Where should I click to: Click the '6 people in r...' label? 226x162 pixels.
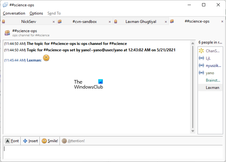(x=210, y=42)
